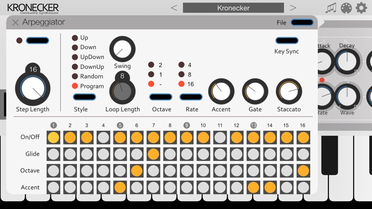Click the Kronecker preset name field

click(233, 8)
